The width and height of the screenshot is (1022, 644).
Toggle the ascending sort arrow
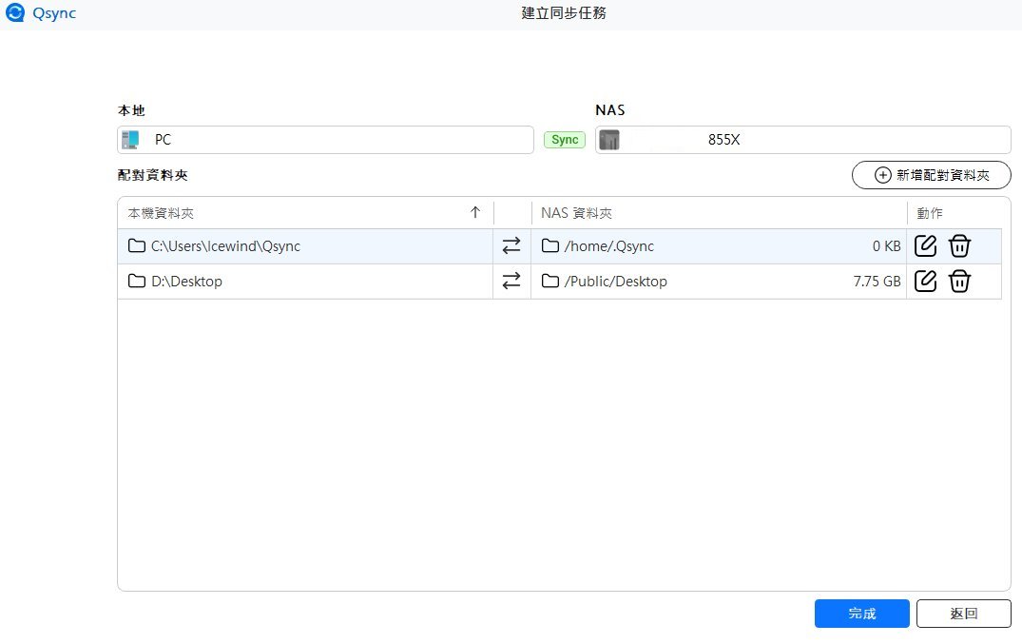click(475, 213)
